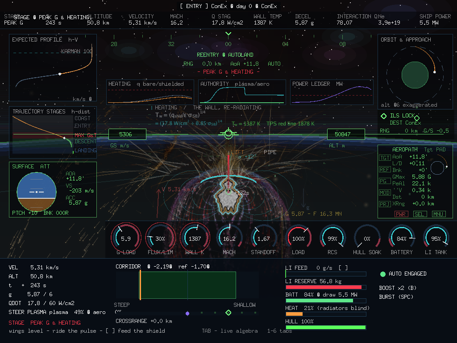The width and height of the screenshot is (457, 343).
Task: Click the SHIP POWER 5.5 MW readout
Action: point(435,19)
